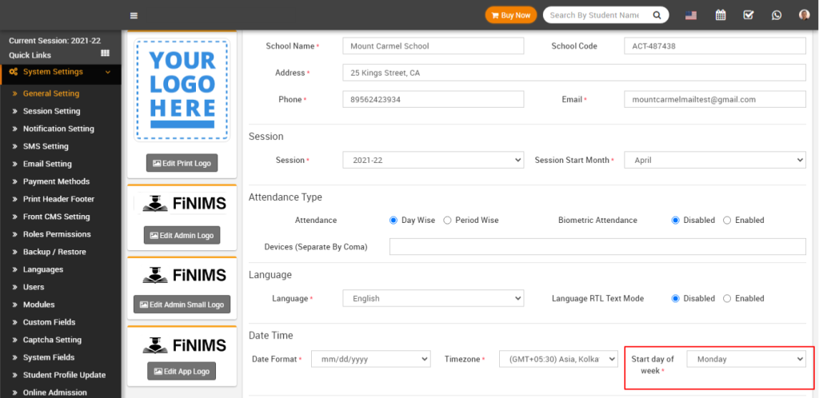The width and height of the screenshot is (819, 398).
Task: Focus the Search By Student Name field
Action: click(595, 15)
